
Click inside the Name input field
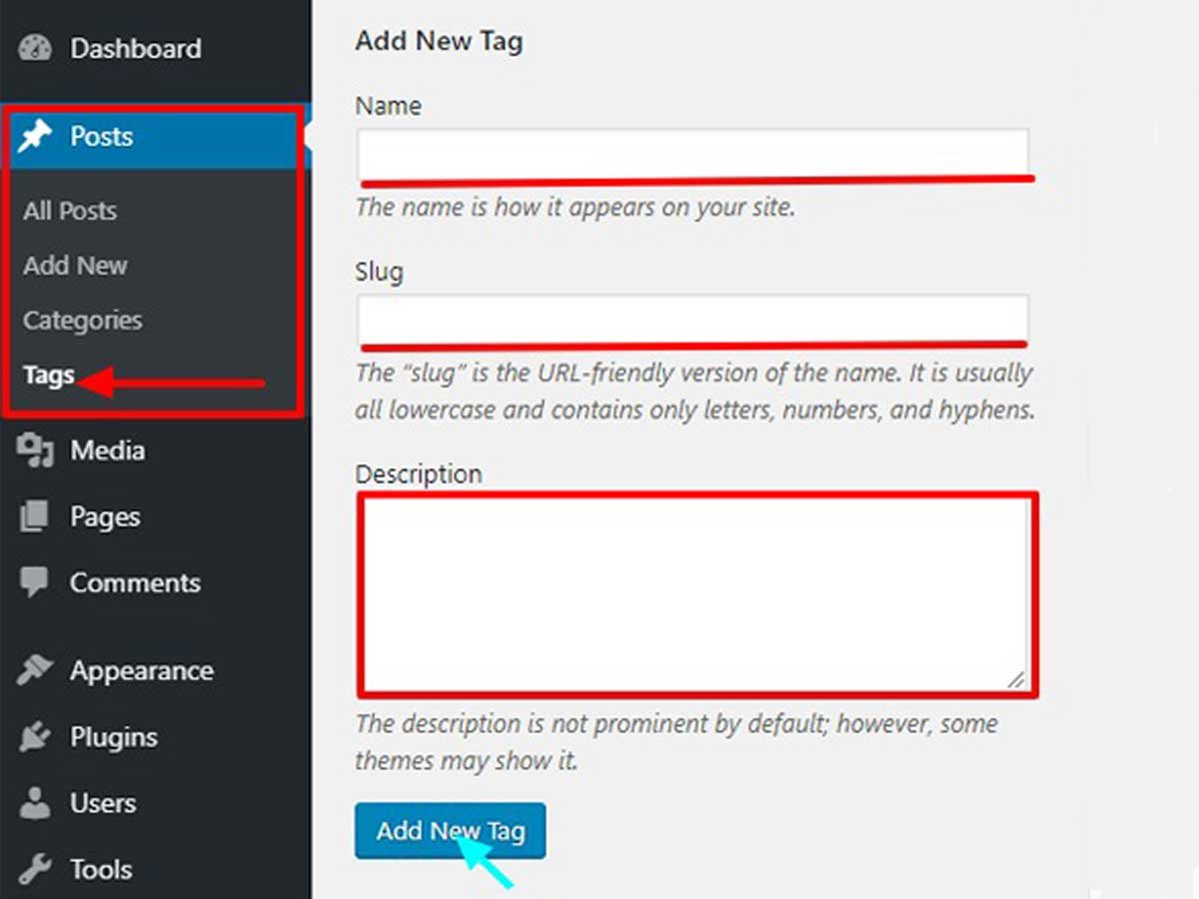coord(693,150)
